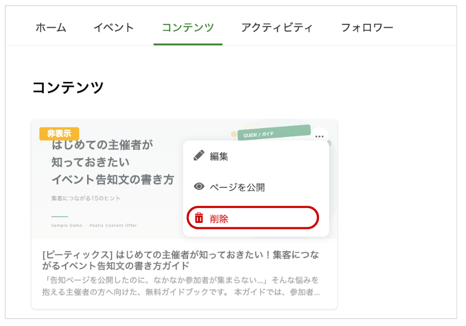Image resolution: width=466 pixels, height=326 pixels.
Task: Click the コンテンツ page heading
Action: click(x=68, y=88)
